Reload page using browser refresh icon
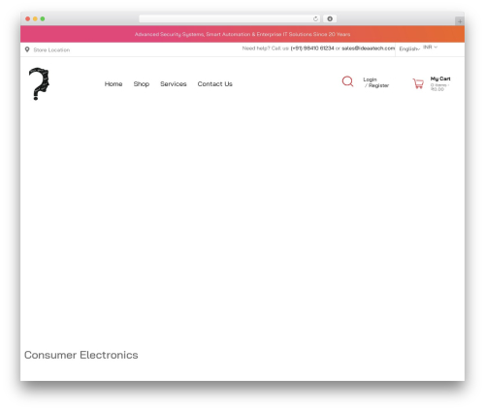Viewport: 485px width, 410px height. tap(315, 18)
